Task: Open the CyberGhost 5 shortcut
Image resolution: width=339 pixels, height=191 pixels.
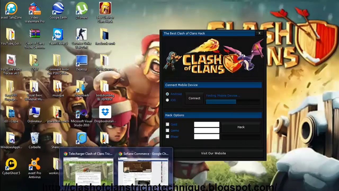Action: click(x=11, y=167)
